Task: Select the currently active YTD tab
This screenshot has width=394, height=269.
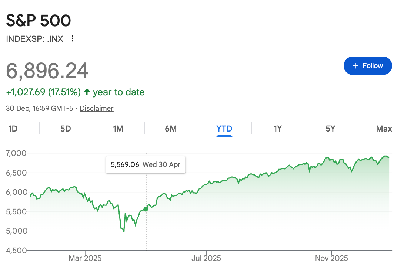Action: tap(224, 129)
